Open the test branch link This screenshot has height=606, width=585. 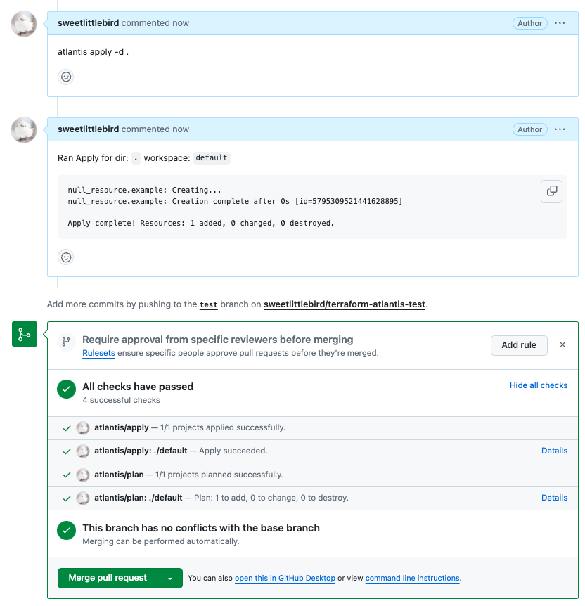click(x=208, y=304)
